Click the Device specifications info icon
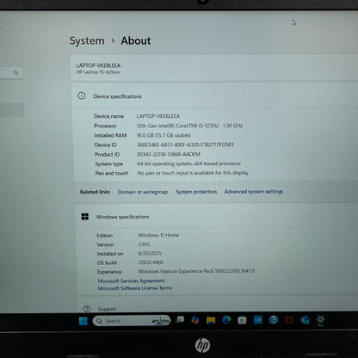358x358 pixels. 82,96
